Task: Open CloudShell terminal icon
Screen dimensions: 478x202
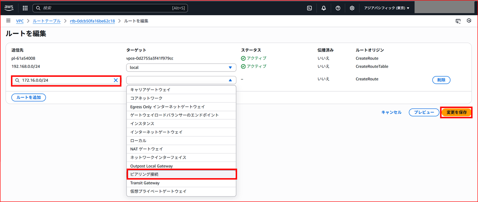Action: point(309,8)
